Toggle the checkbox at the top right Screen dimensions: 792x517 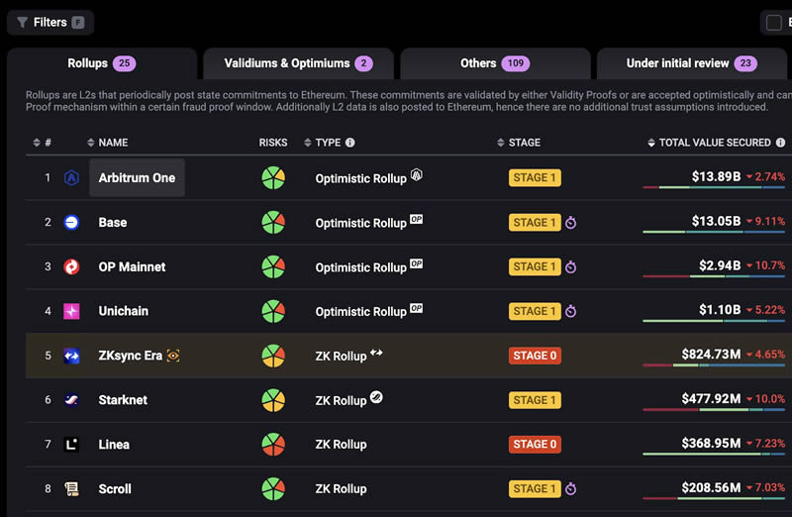[774, 22]
